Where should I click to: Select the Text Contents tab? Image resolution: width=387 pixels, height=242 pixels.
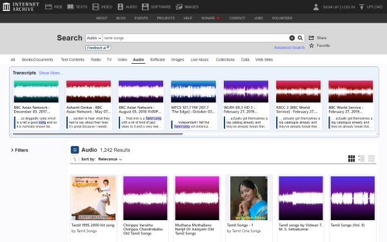pos(72,60)
